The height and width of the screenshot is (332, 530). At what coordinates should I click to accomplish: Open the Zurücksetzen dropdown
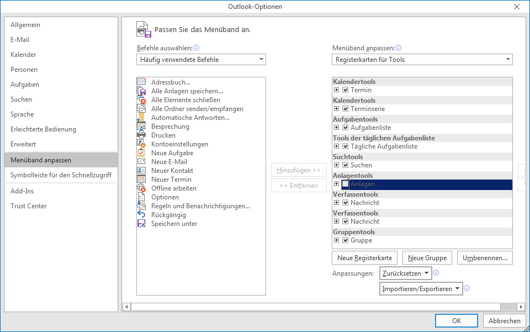(x=406, y=273)
